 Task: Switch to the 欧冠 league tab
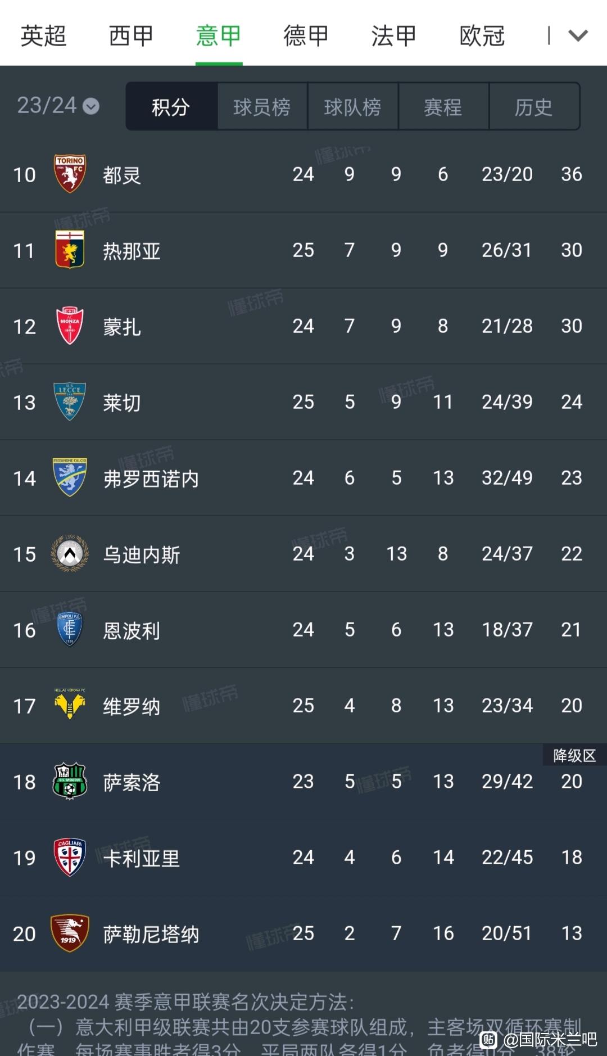(482, 36)
